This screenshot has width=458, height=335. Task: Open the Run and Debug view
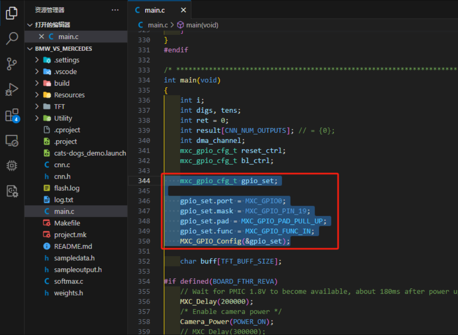click(12, 89)
